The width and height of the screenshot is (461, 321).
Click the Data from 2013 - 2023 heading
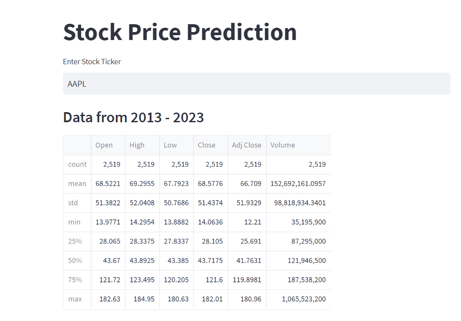pos(133,117)
